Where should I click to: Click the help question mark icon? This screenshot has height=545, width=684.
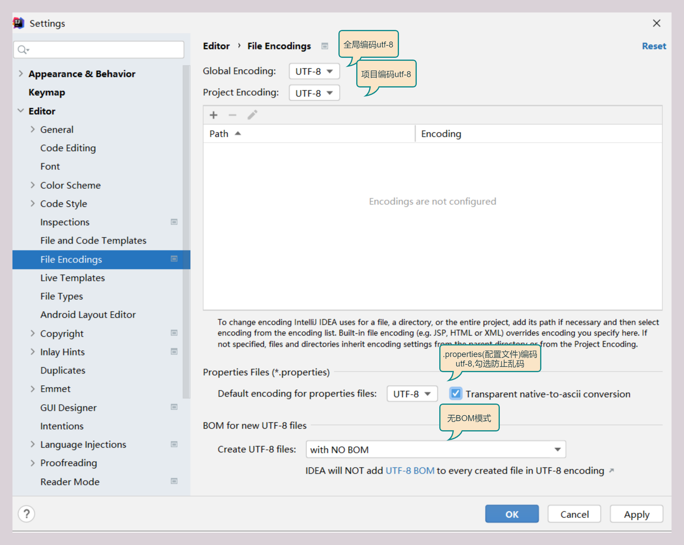coord(27,514)
